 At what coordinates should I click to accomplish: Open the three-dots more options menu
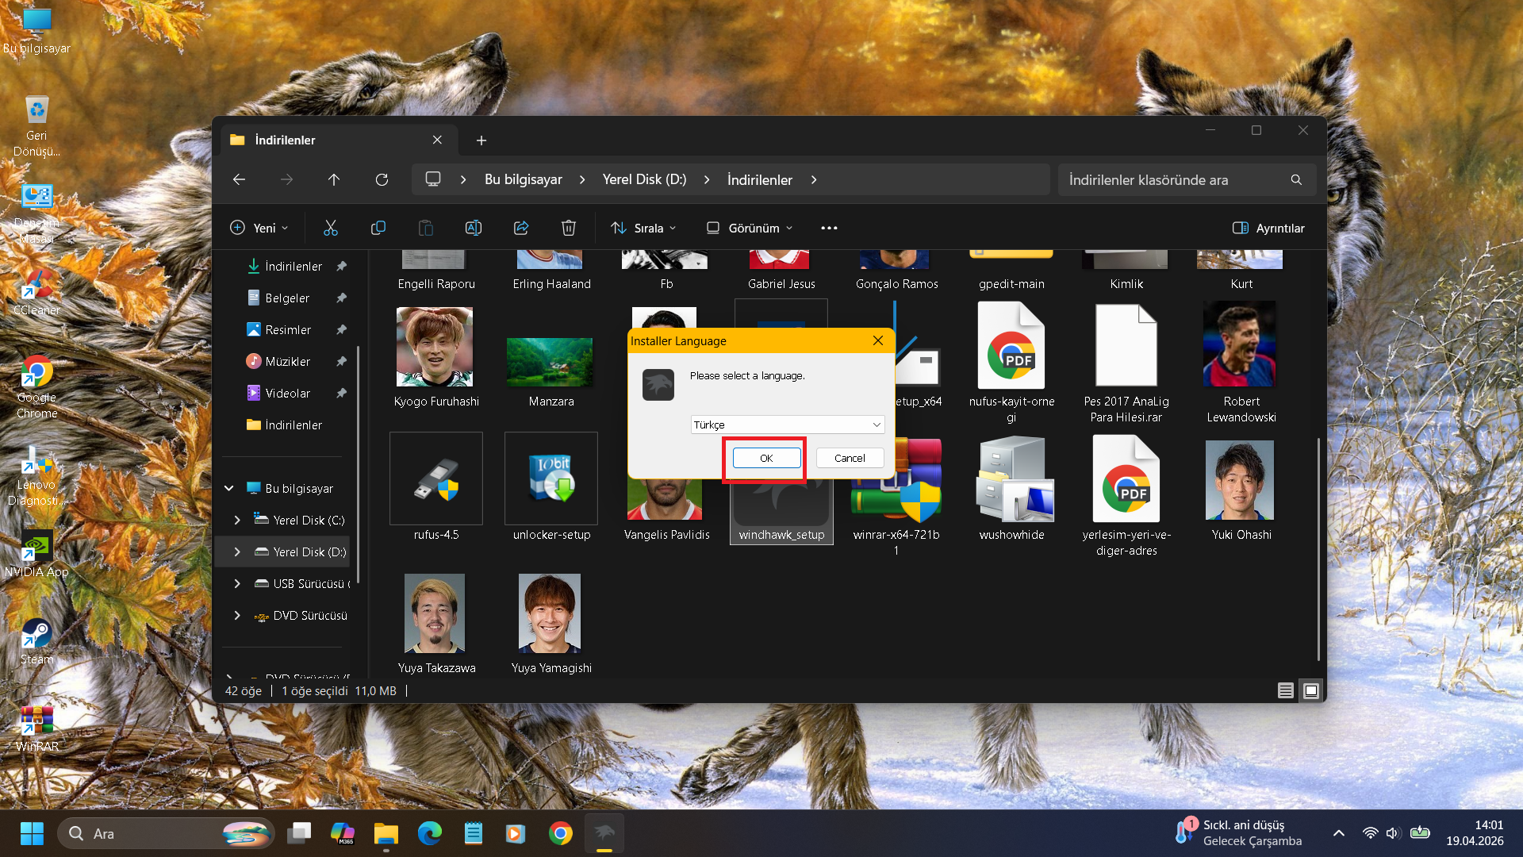(829, 228)
